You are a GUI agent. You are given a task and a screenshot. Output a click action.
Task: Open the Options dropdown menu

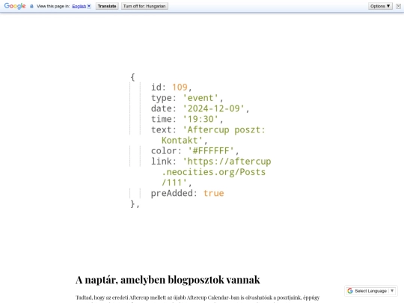(x=380, y=6)
